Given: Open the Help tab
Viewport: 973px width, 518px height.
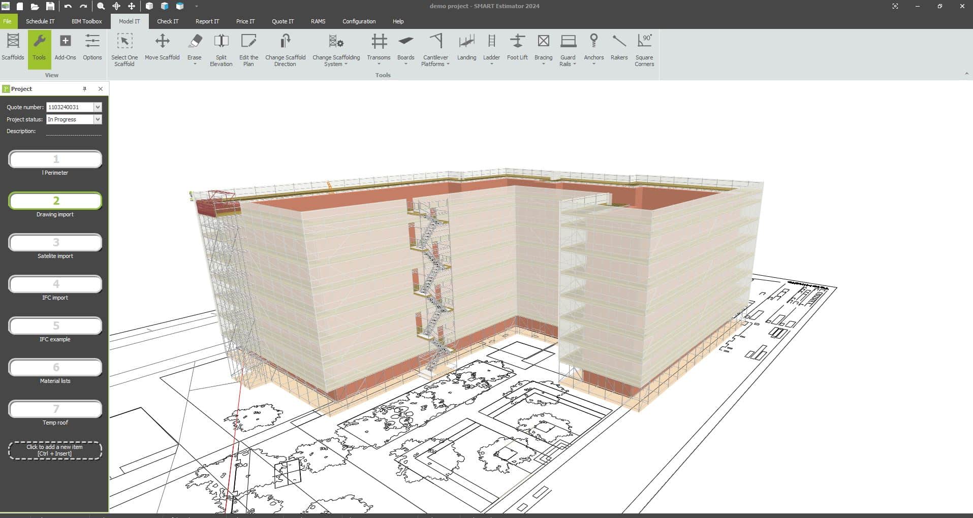Looking at the screenshot, I should tap(398, 21).
